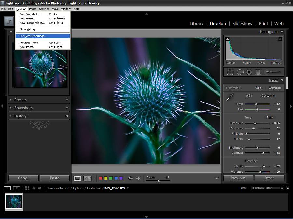Click the Reset button

pyautogui.click(x=269, y=178)
